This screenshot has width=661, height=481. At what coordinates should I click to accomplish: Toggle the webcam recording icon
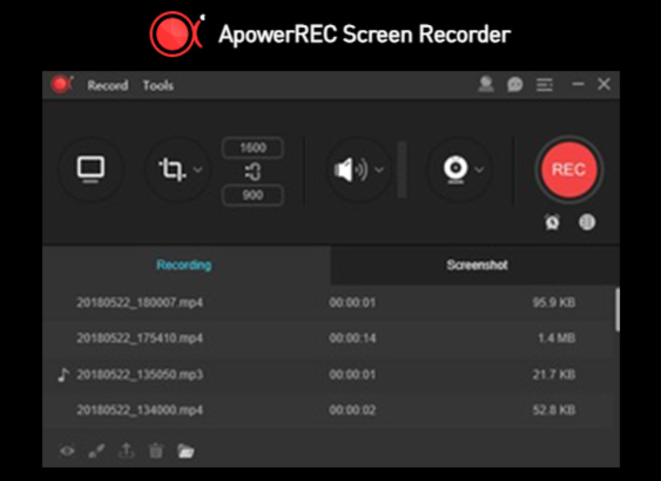456,170
